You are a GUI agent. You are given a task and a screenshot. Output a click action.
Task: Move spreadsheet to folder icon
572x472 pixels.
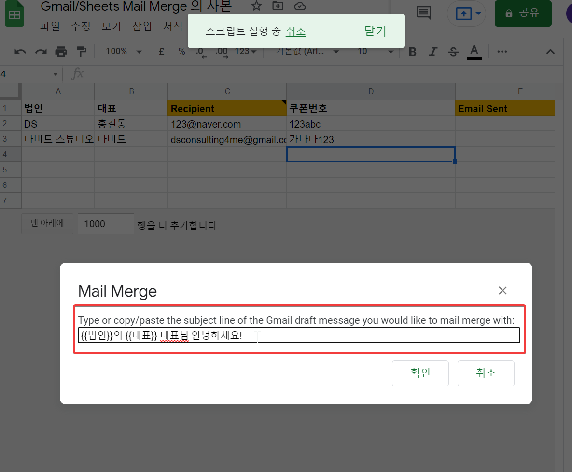(x=278, y=6)
